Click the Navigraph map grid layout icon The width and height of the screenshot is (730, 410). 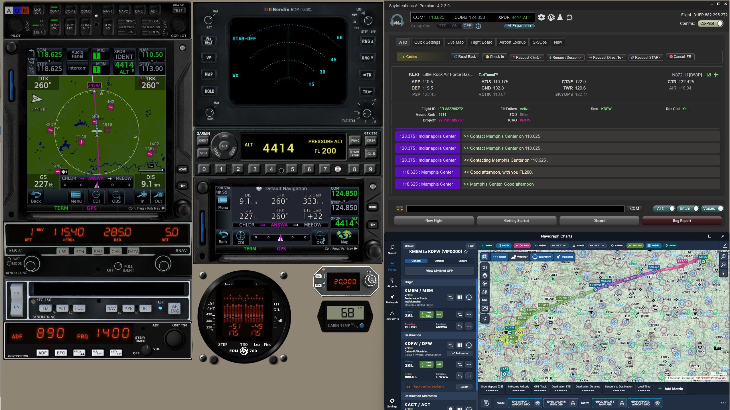(x=485, y=257)
